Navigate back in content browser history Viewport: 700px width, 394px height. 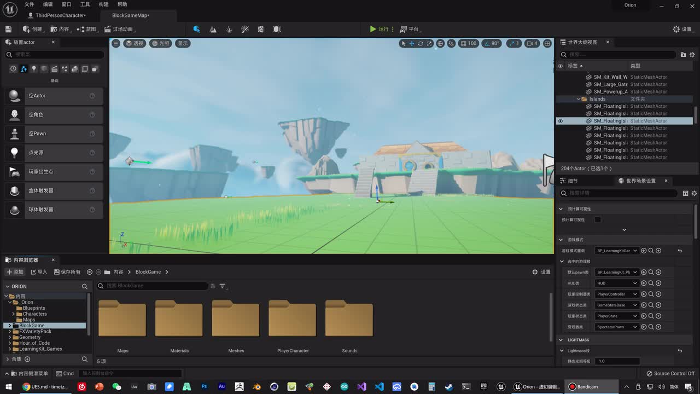pyautogui.click(x=90, y=272)
